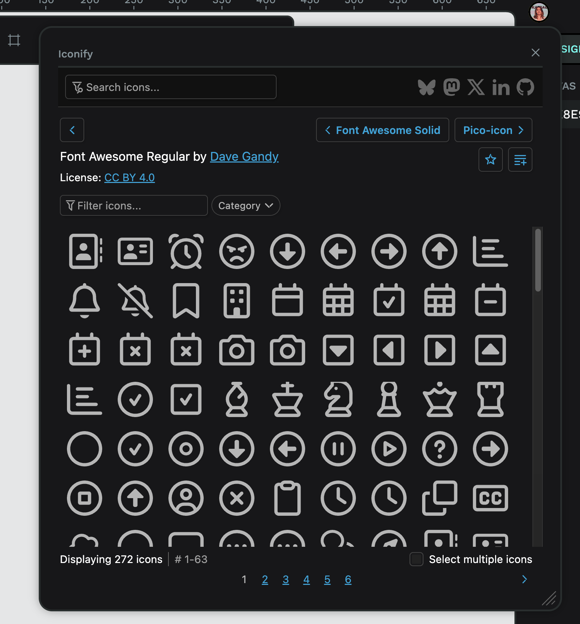The height and width of the screenshot is (624, 580).
Task: Pick the building icon
Action: pos(237,301)
